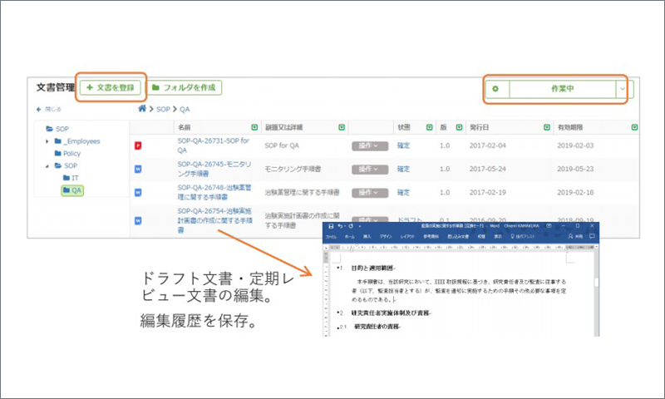Open the 表示 tab in Word
Image resolution: width=665 pixels, height=399 pixels.
click(497, 237)
